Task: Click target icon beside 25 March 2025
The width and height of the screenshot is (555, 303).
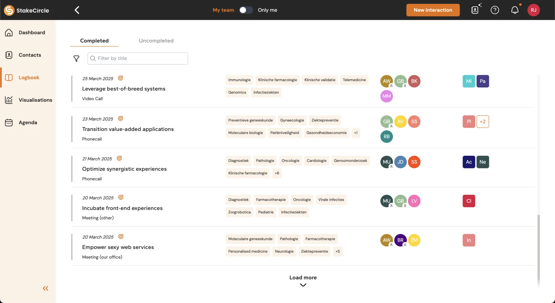Action: 120,78
